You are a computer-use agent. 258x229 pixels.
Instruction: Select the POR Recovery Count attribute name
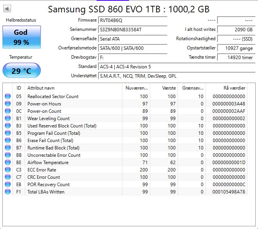click(x=48, y=185)
